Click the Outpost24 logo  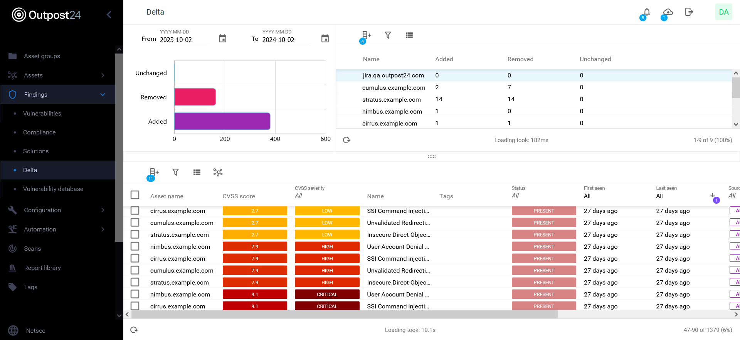(46, 15)
